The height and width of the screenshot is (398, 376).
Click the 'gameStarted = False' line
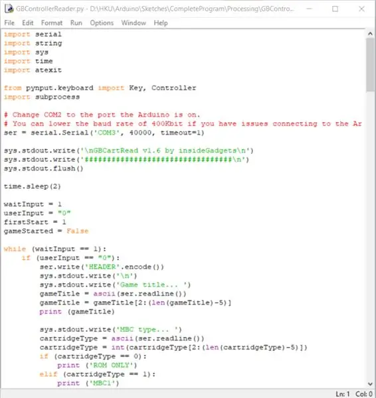coord(46,232)
